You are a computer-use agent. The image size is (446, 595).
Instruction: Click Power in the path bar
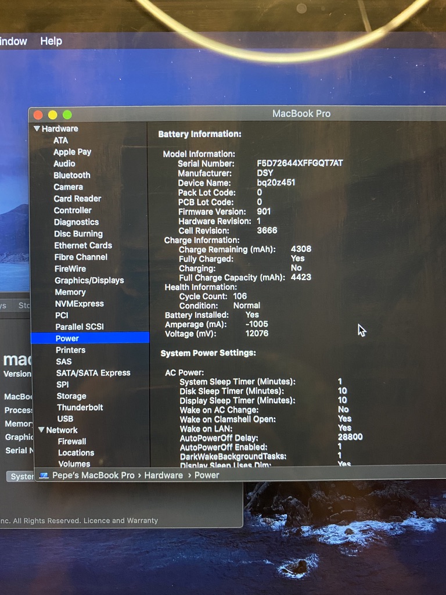click(x=207, y=475)
